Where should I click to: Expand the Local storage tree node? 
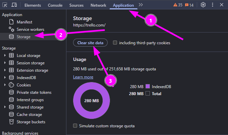point(5,55)
